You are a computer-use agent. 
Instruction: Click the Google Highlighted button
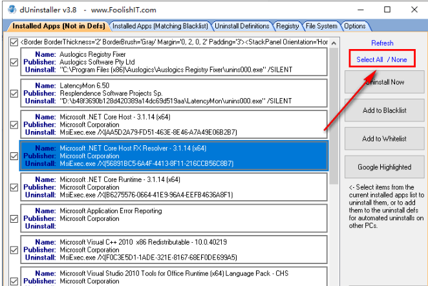384,167
